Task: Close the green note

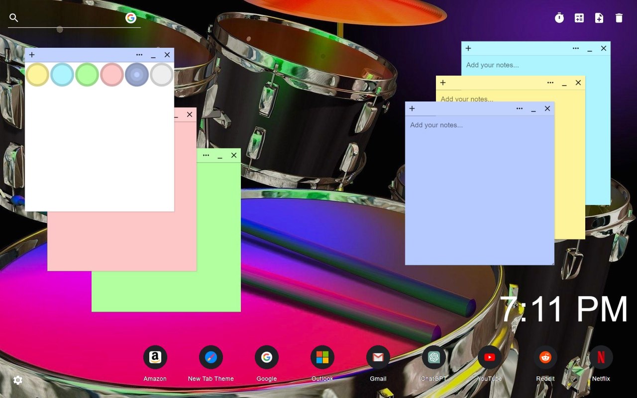Action: 234,155
